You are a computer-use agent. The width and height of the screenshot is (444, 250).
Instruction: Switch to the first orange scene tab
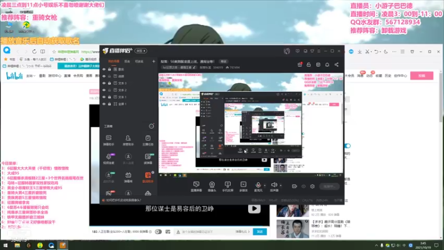[x=114, y=61]
